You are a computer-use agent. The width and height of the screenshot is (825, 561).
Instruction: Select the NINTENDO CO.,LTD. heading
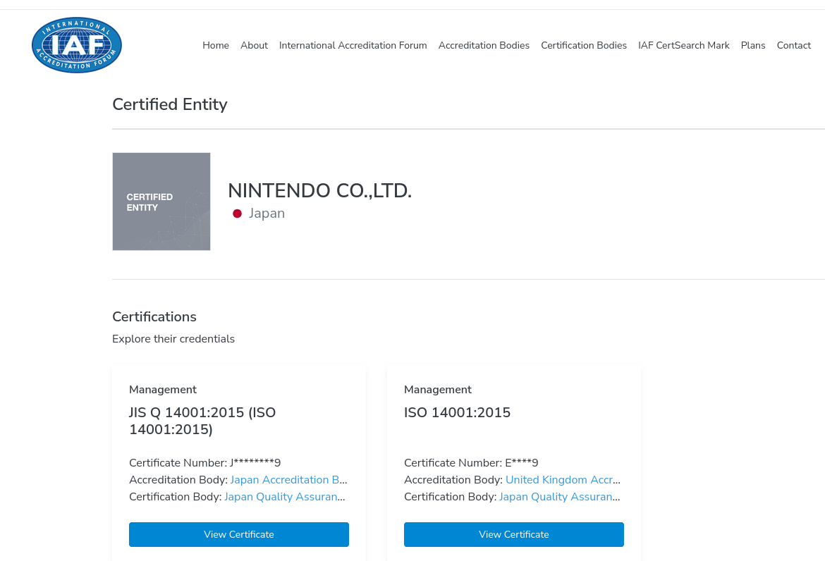320,191
